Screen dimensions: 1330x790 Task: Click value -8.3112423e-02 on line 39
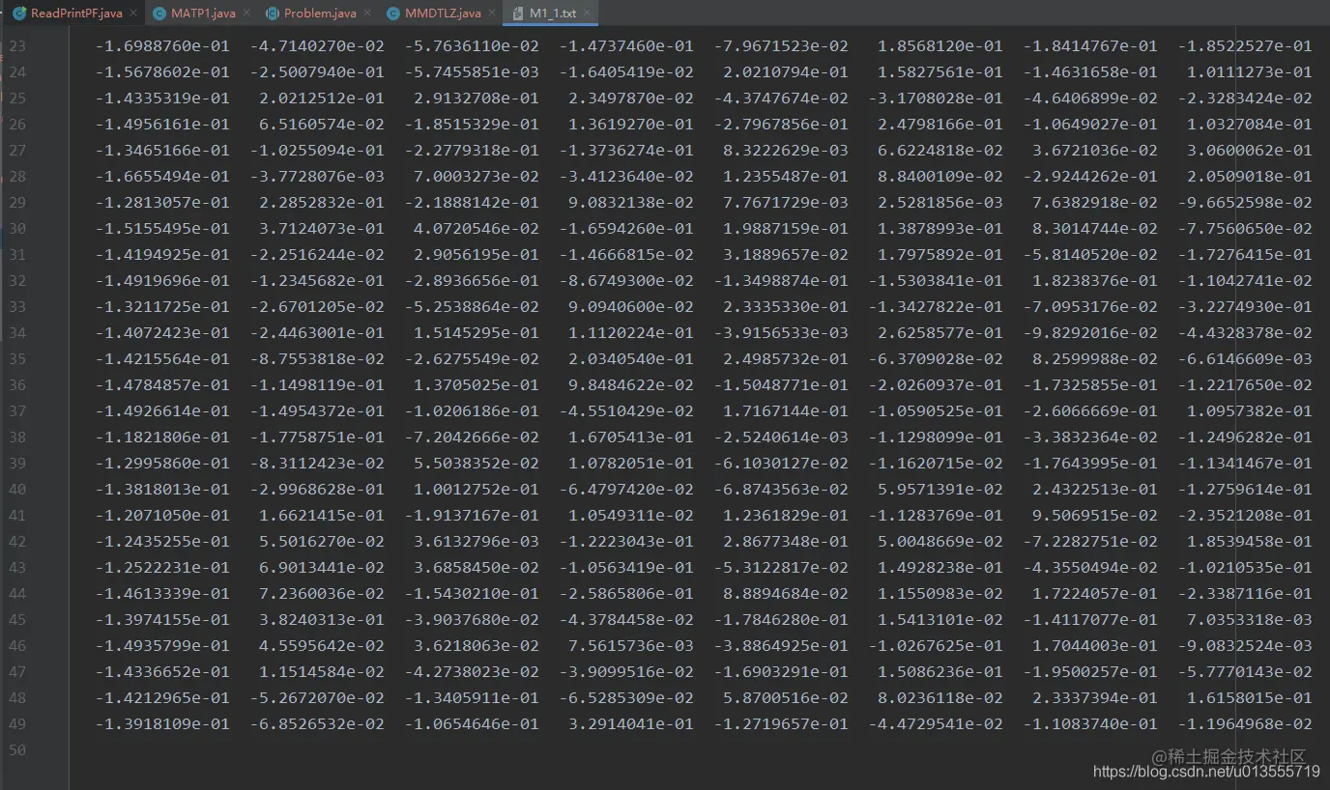coord(317,464)
